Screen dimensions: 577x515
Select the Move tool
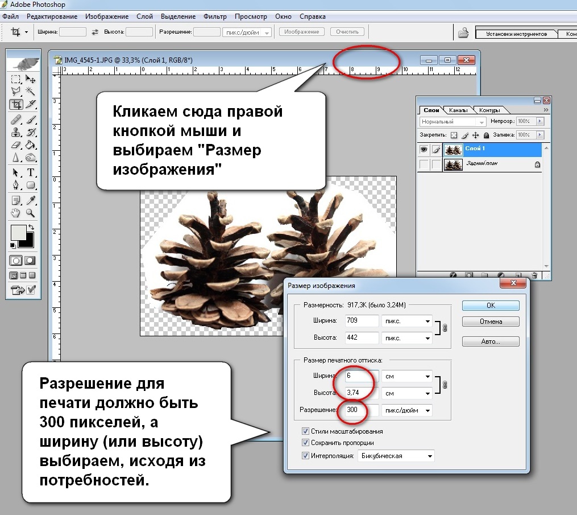click(31, 79)
